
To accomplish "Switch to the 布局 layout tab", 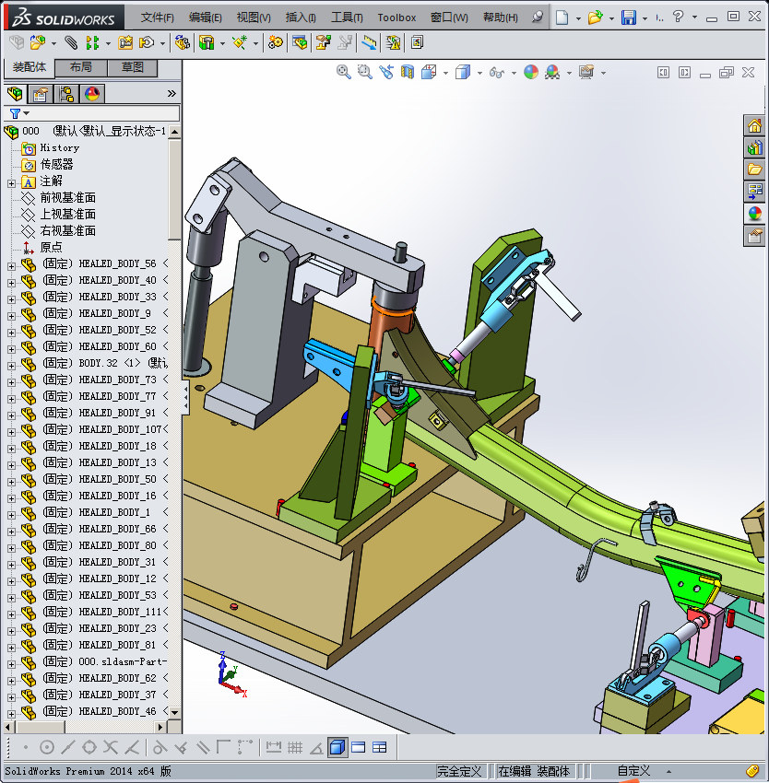I will pos(81,67).
